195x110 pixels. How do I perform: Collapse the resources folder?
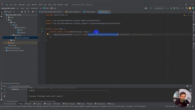pos(11,35)
